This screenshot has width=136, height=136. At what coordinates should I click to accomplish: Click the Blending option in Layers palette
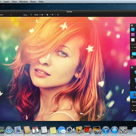(134, 102)
